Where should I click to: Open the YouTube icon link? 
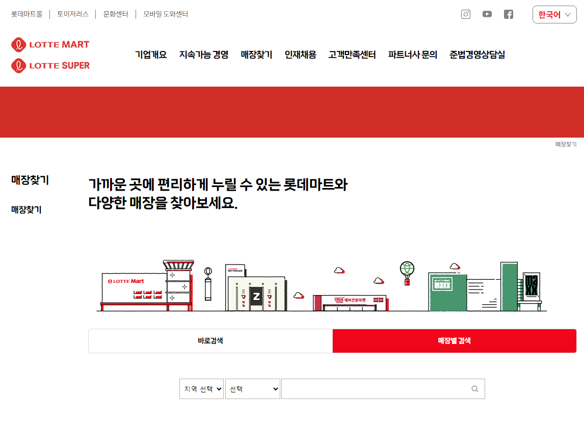[x=487, y=14]
